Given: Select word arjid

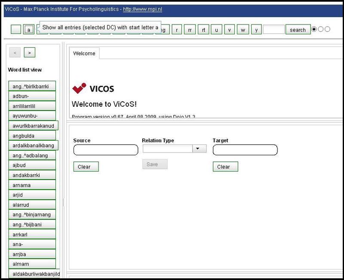Looking at the screenshot, I should pos(32,195).
